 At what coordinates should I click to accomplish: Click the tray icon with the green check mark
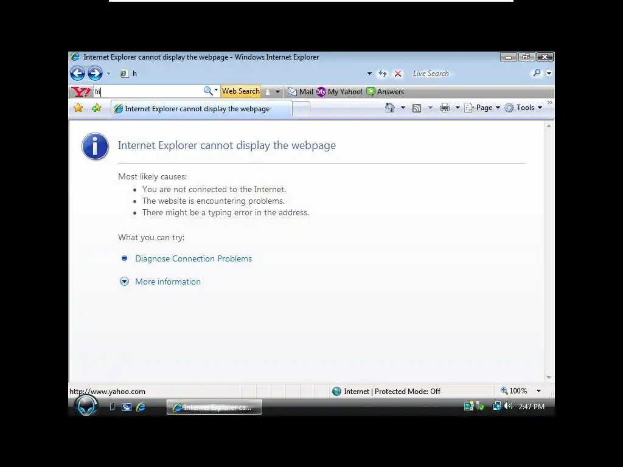tap(481, 407)
